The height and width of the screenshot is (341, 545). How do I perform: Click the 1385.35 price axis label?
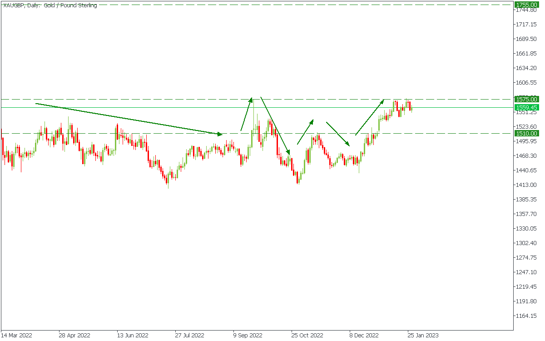tap(526, 200)
